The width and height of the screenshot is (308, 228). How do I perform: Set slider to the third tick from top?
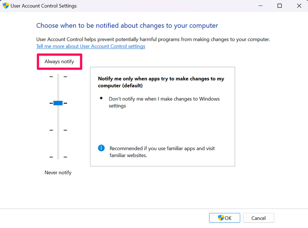coord(58,130)
